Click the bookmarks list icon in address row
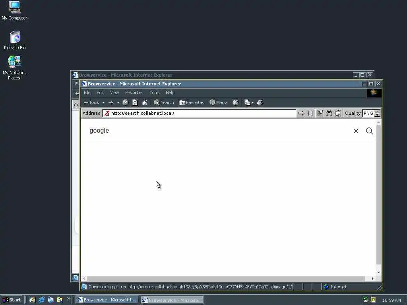407x305 pixels. tap(320, 113)
